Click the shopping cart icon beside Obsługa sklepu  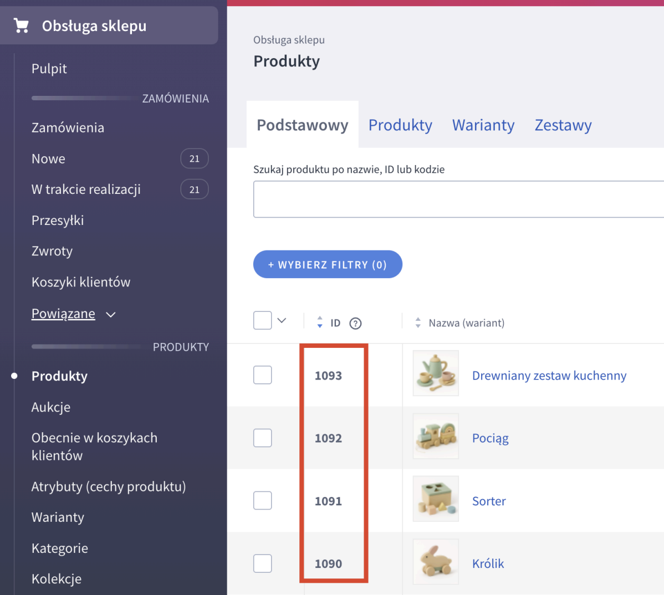pyautogui.click(x=21, y=25)
